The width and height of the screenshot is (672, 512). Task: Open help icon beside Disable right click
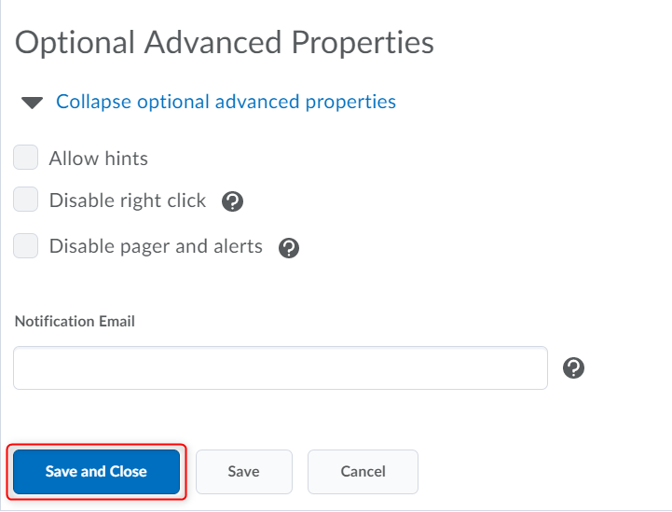coord(233,201)
